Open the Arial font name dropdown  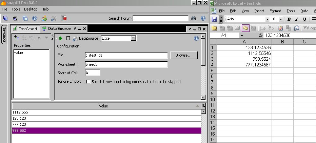click(267, 19)
